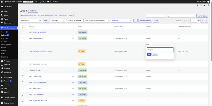Show the Processing (20) orders view
Screen dimensions: 212x106
tap(31, 15)
